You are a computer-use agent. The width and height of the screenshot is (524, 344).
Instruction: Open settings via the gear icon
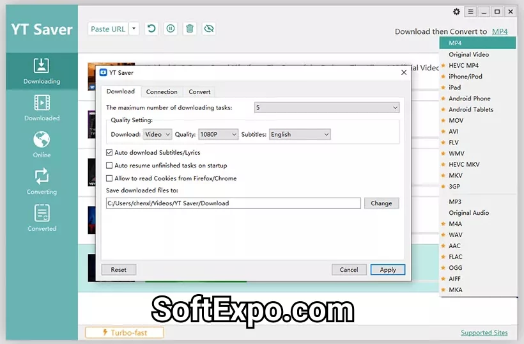[456, 12]
